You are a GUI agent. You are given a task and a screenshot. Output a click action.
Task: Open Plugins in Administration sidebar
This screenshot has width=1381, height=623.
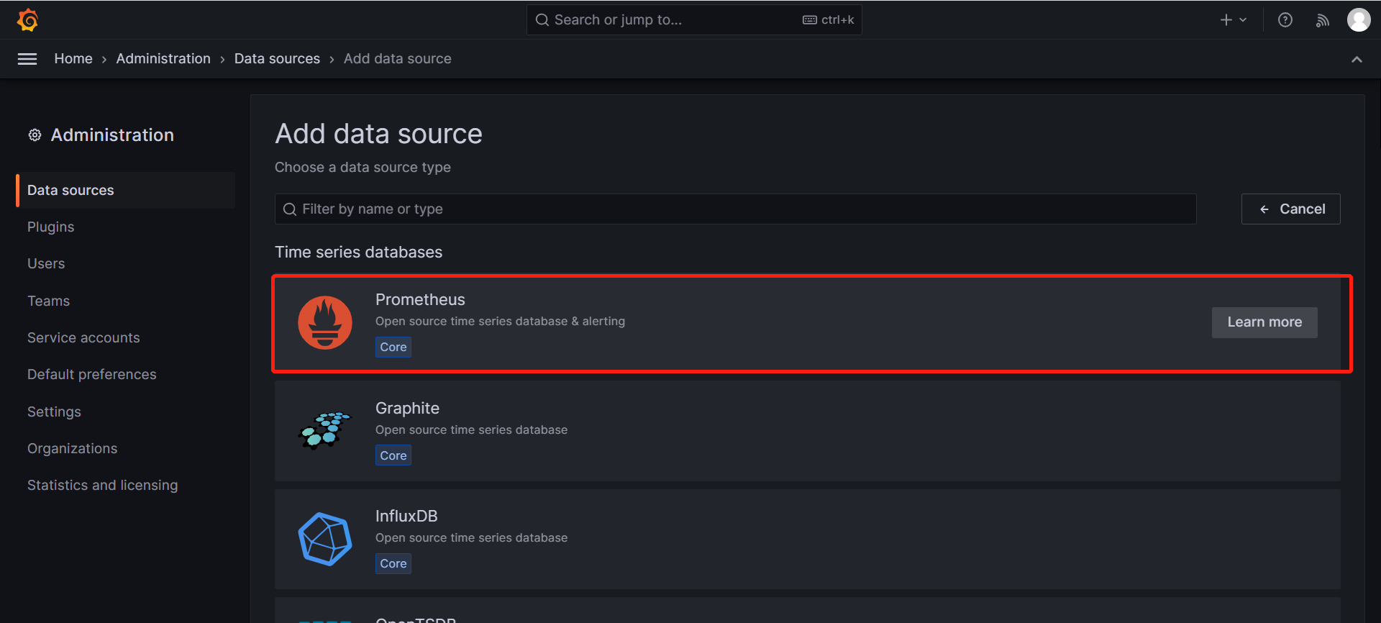coord(50,227)
